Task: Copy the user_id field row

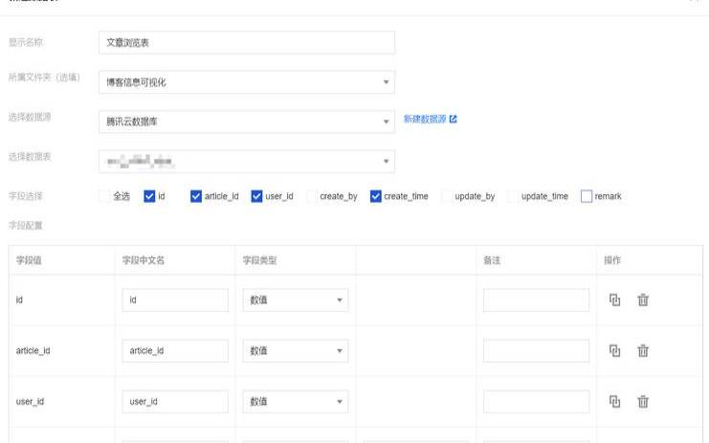Action: [614, 402]
